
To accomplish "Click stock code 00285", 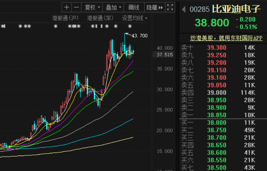I will point(199,9).
